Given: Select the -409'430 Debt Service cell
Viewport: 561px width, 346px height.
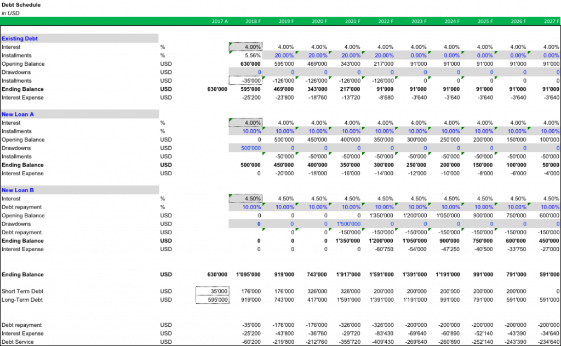Looking at the screenshot, I should (x=383, y=342).
